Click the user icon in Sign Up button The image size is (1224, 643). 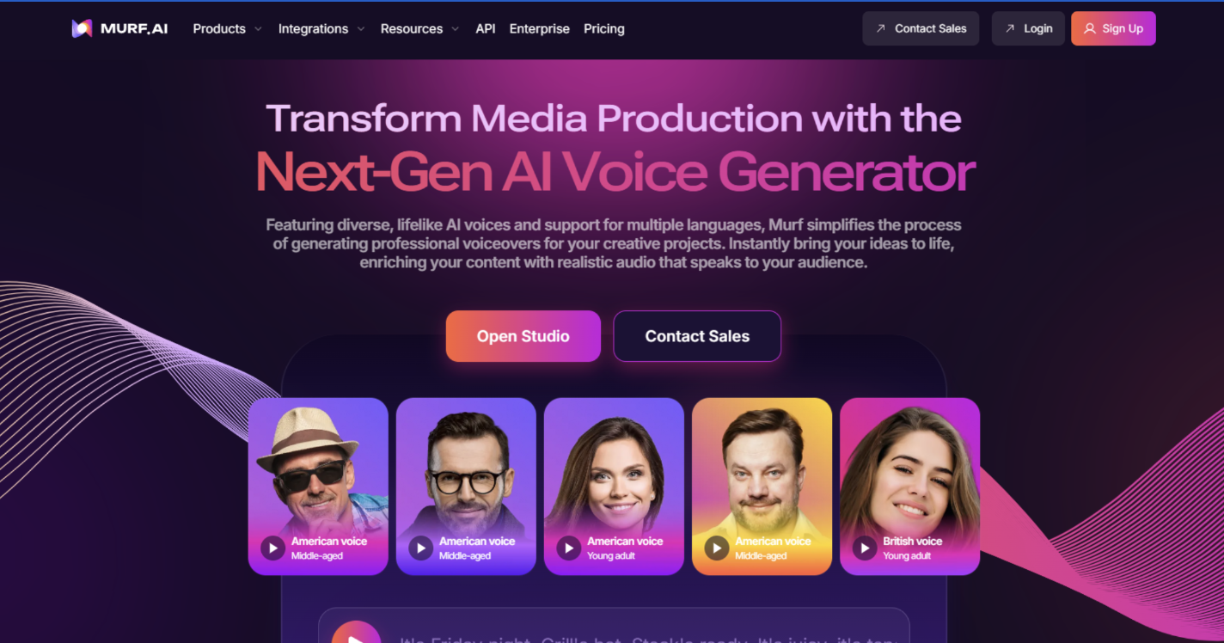pyautogui.click(x=1089, y=28)
